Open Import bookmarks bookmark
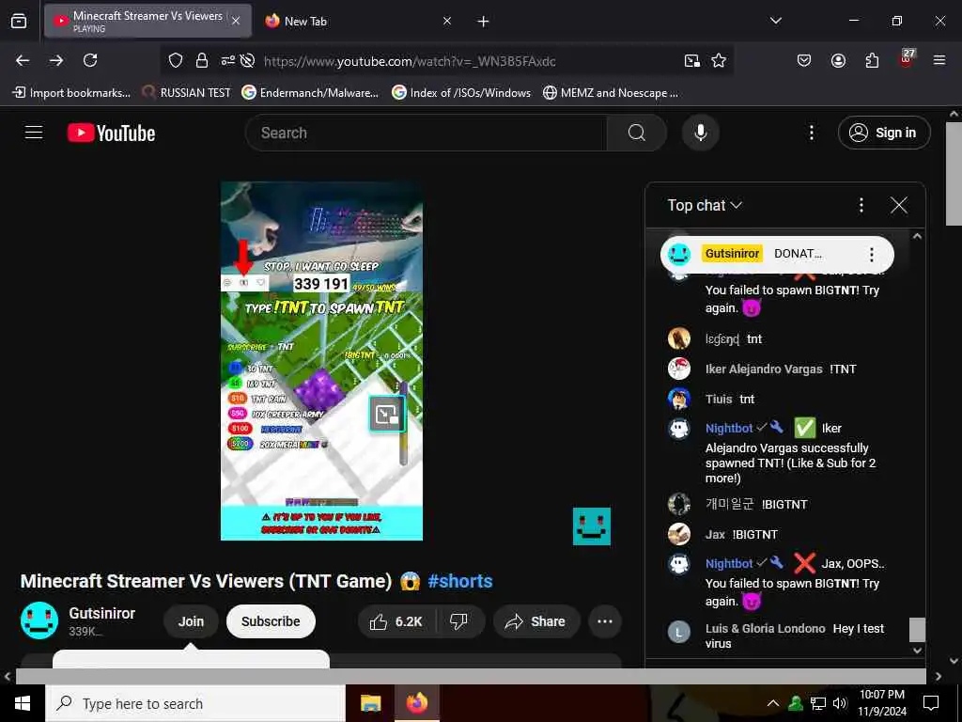The height and width of the screenshot is (722, 962). tap(71, 93)
